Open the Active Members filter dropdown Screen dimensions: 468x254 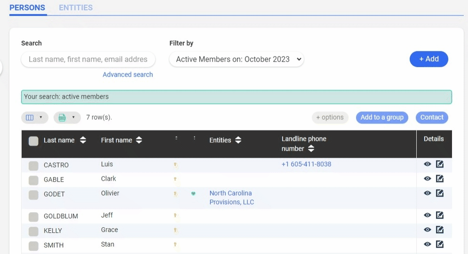click(x=237, y=59)
